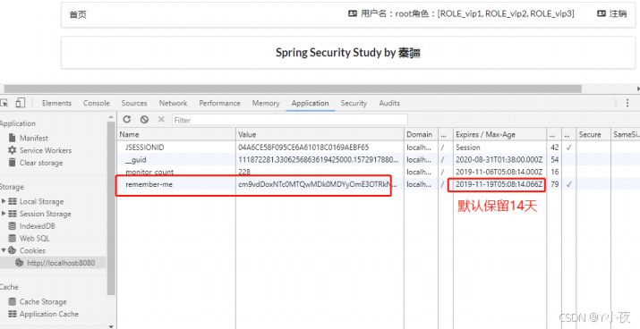This screenshot has height=329, width=640.
Task: Toggle the device toolbar icon
Action: pos(20,103)
